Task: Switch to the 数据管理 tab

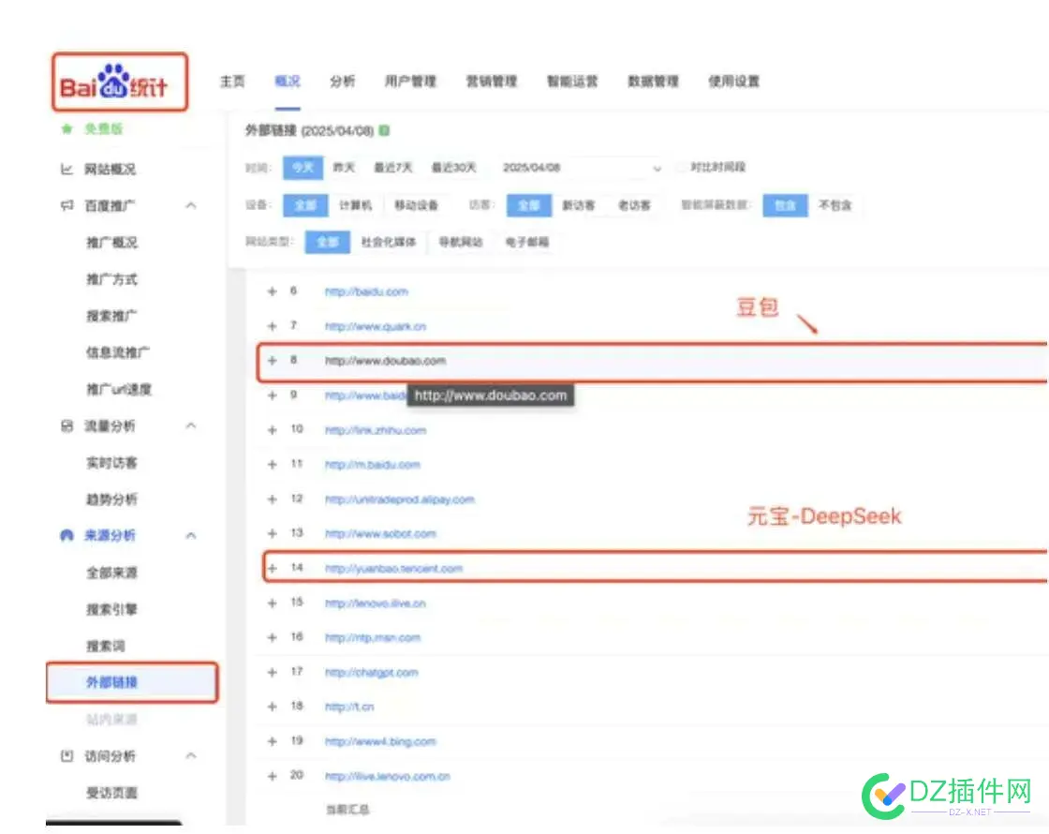Action: [652, 82]
